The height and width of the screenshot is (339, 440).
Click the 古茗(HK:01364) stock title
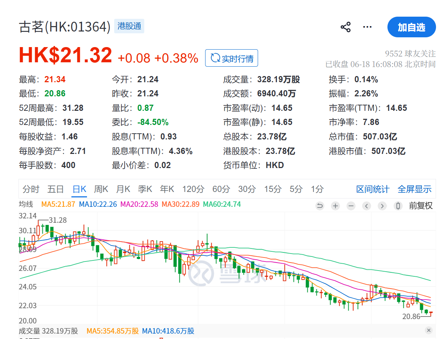[x=65, y=27]
